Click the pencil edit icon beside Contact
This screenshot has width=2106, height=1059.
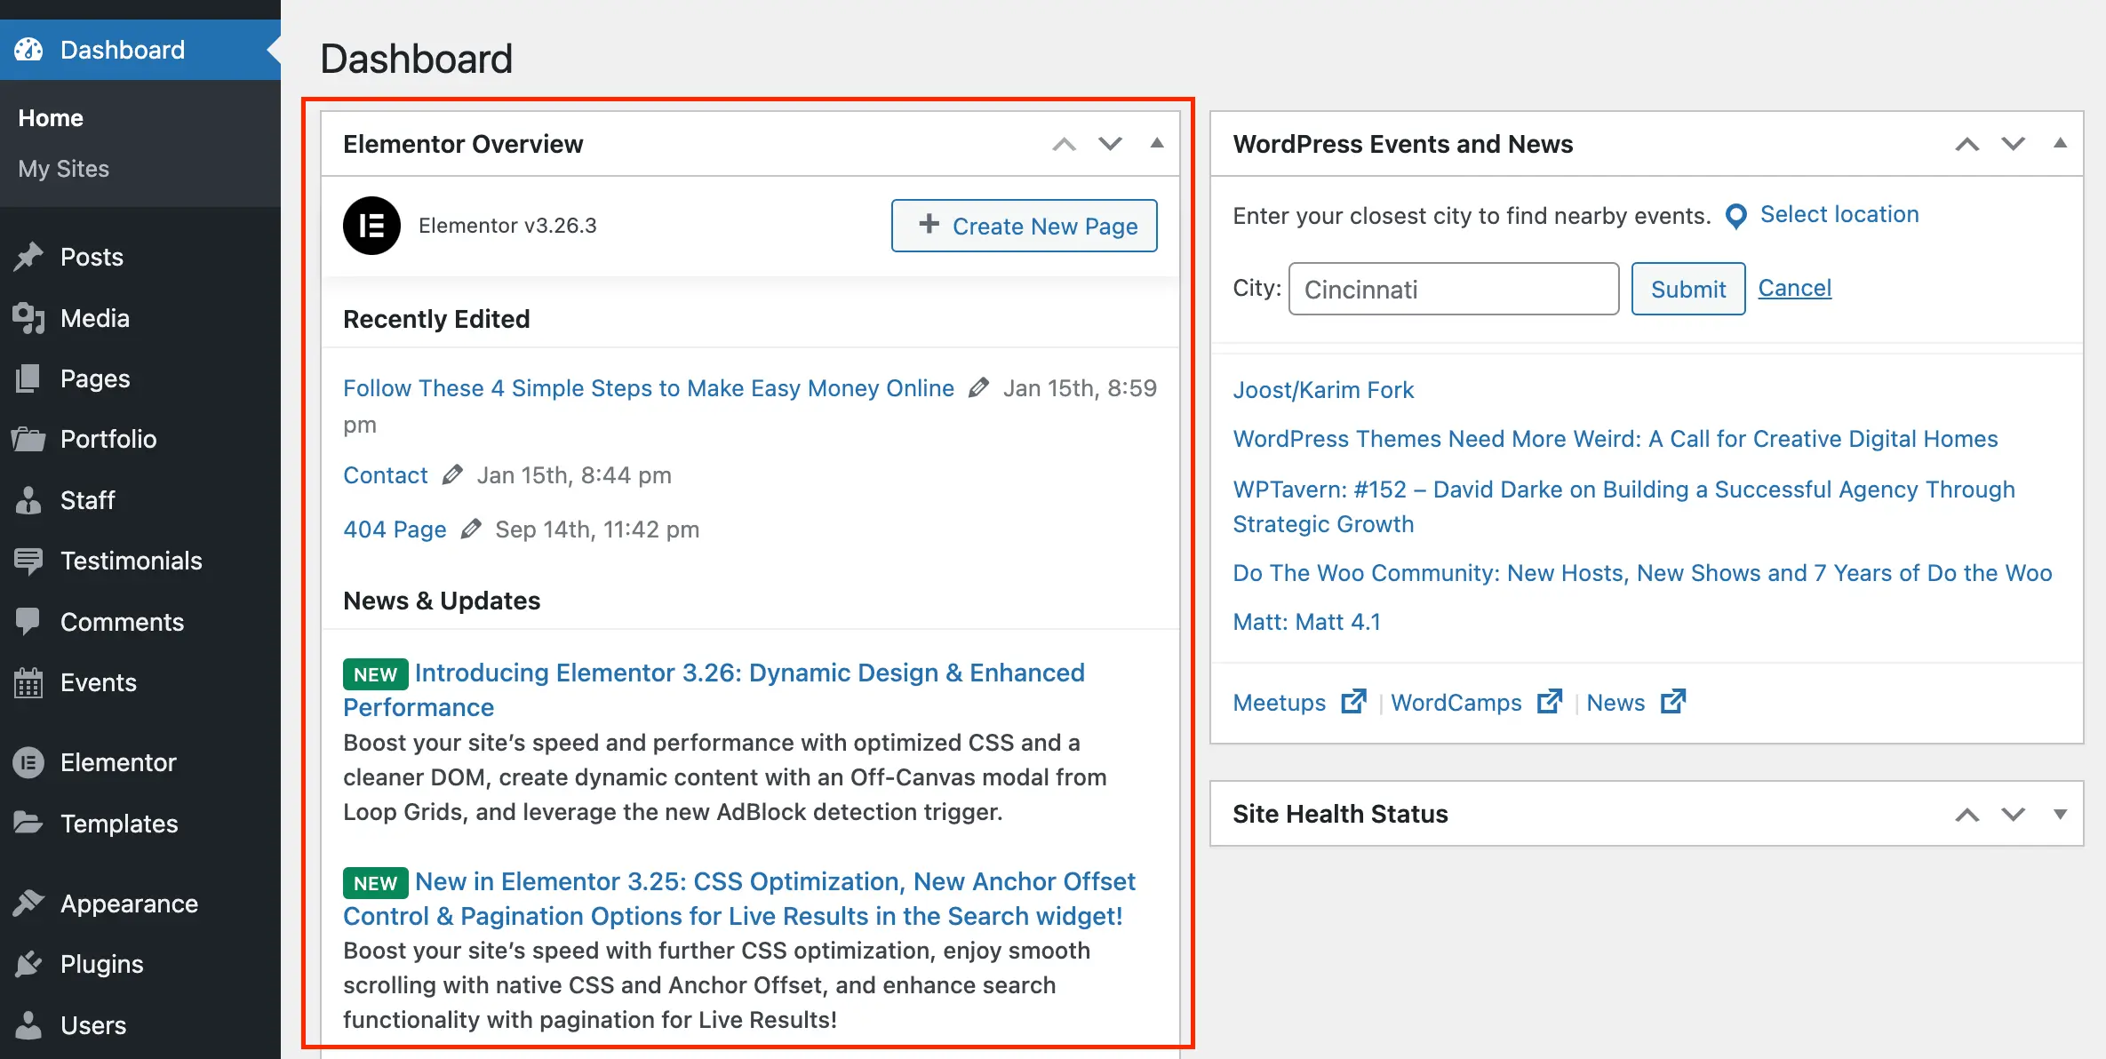452,475
